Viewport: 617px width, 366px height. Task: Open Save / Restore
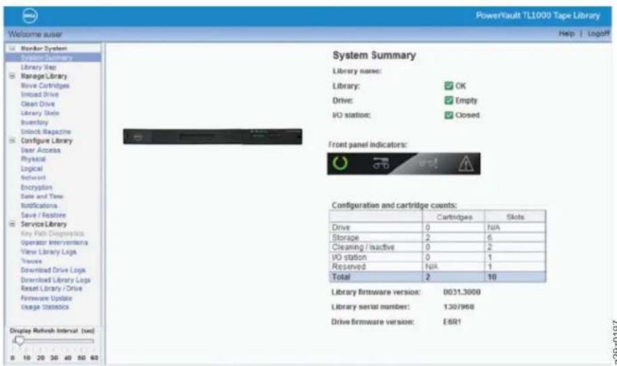click(43, 215)
